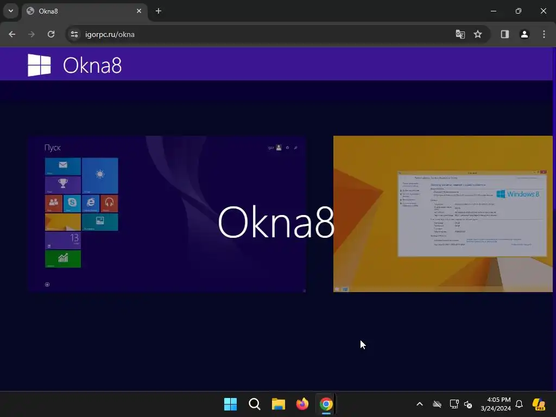Expand the tab search dropdown
Viewport: 556px width, 417px height.
(x=11, y=11)
